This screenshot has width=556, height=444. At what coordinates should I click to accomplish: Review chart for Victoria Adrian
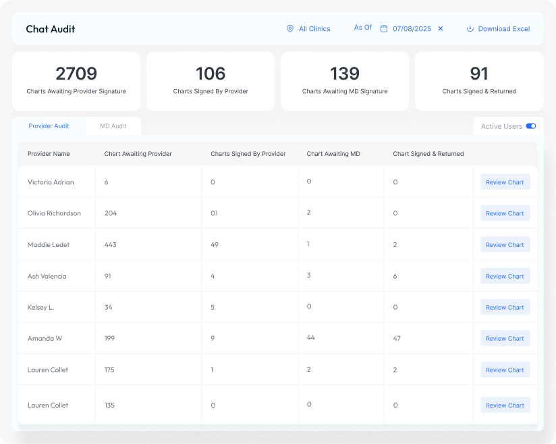point(505,182)
